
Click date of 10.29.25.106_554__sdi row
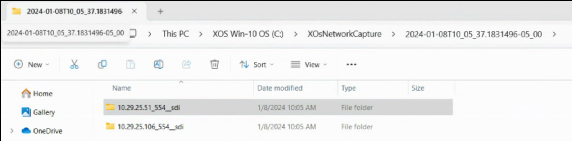(x=287, y=127)
